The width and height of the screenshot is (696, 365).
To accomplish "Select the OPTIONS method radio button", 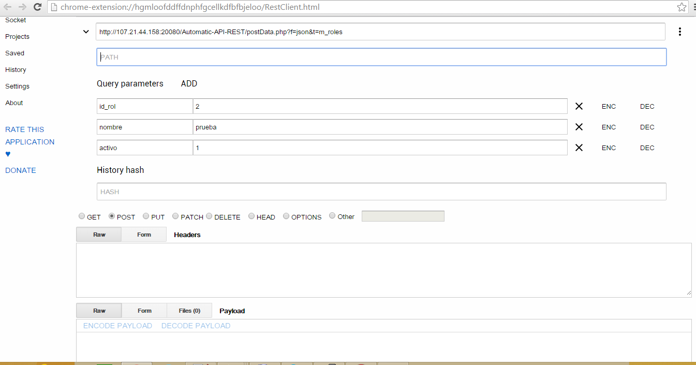I will [286, 216].
